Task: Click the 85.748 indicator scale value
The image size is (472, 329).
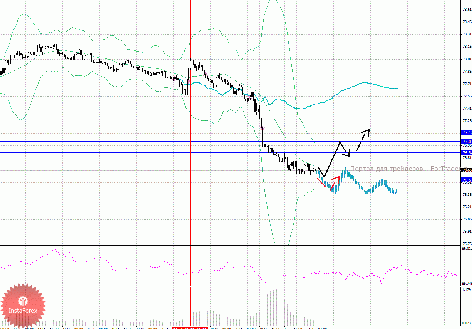Action: 466,284
